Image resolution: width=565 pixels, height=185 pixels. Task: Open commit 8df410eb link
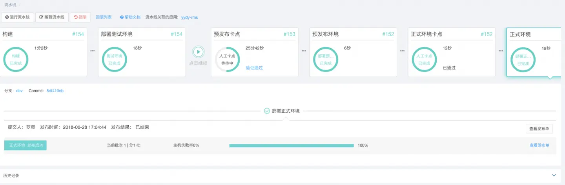click(x=55, y=91)
